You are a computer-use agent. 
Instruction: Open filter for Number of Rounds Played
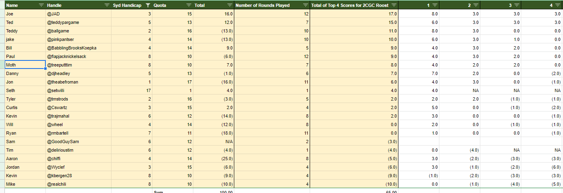click(305, 5)
